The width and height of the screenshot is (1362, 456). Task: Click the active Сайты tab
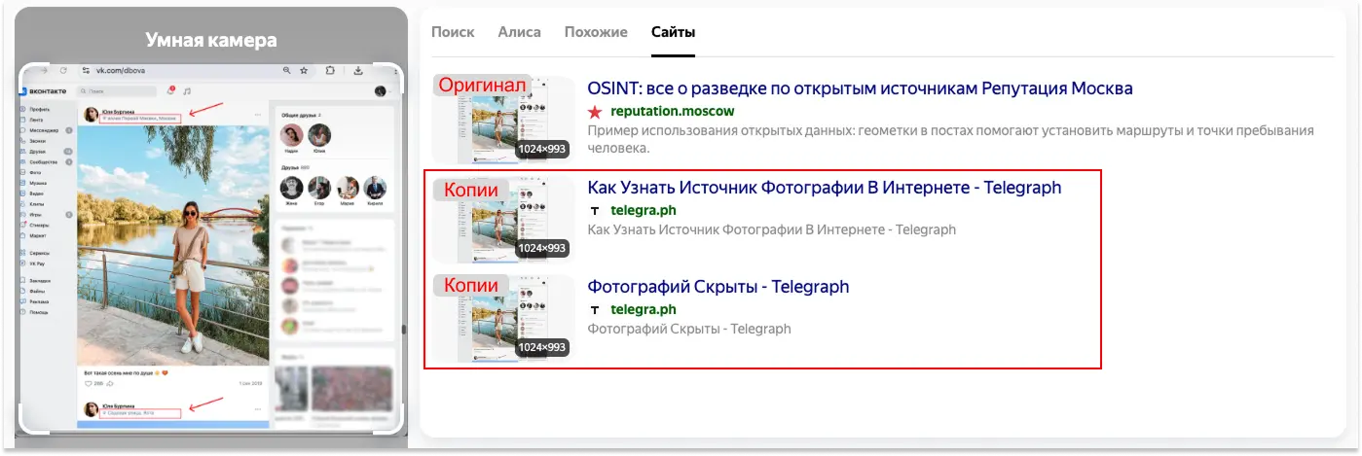click(673, 32)
